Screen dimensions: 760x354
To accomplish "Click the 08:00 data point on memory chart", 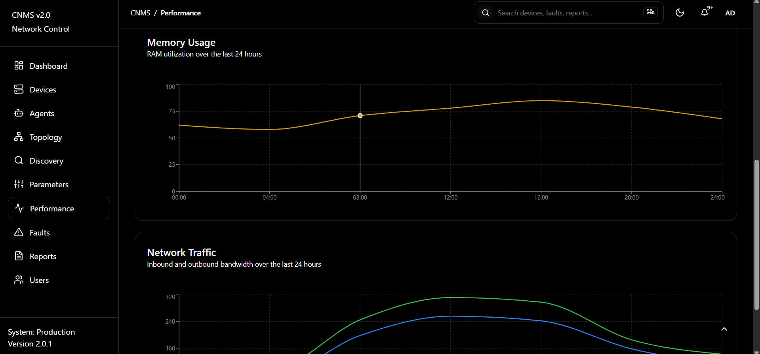I will click(x=360, y=116).
